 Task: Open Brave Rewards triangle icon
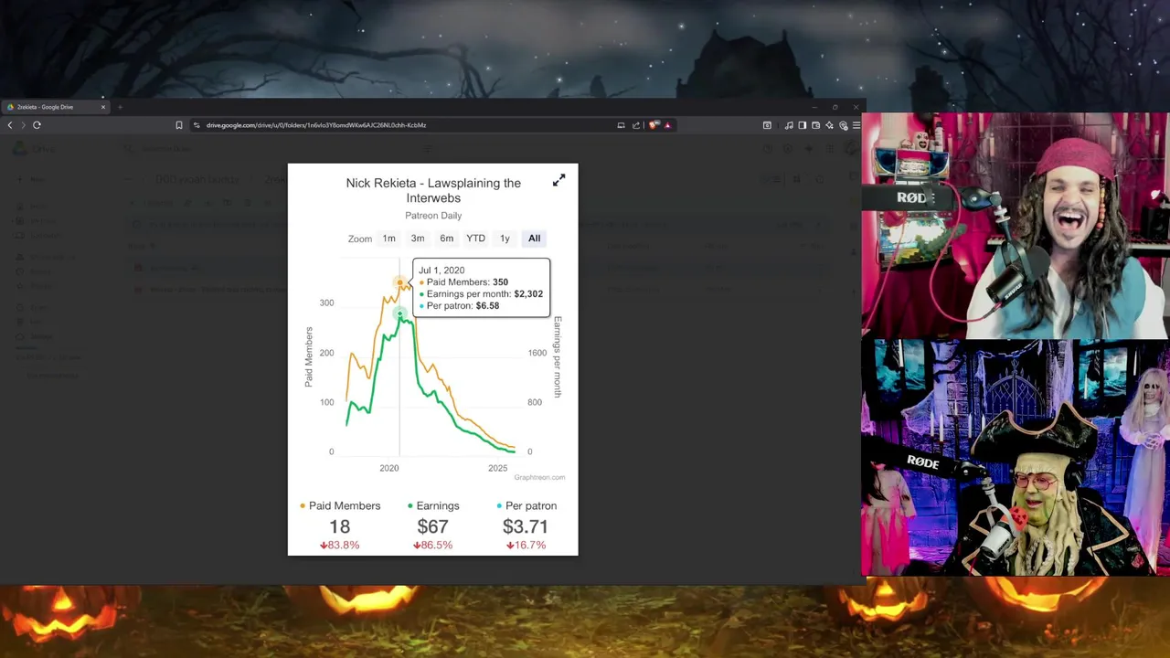point(667,125)
